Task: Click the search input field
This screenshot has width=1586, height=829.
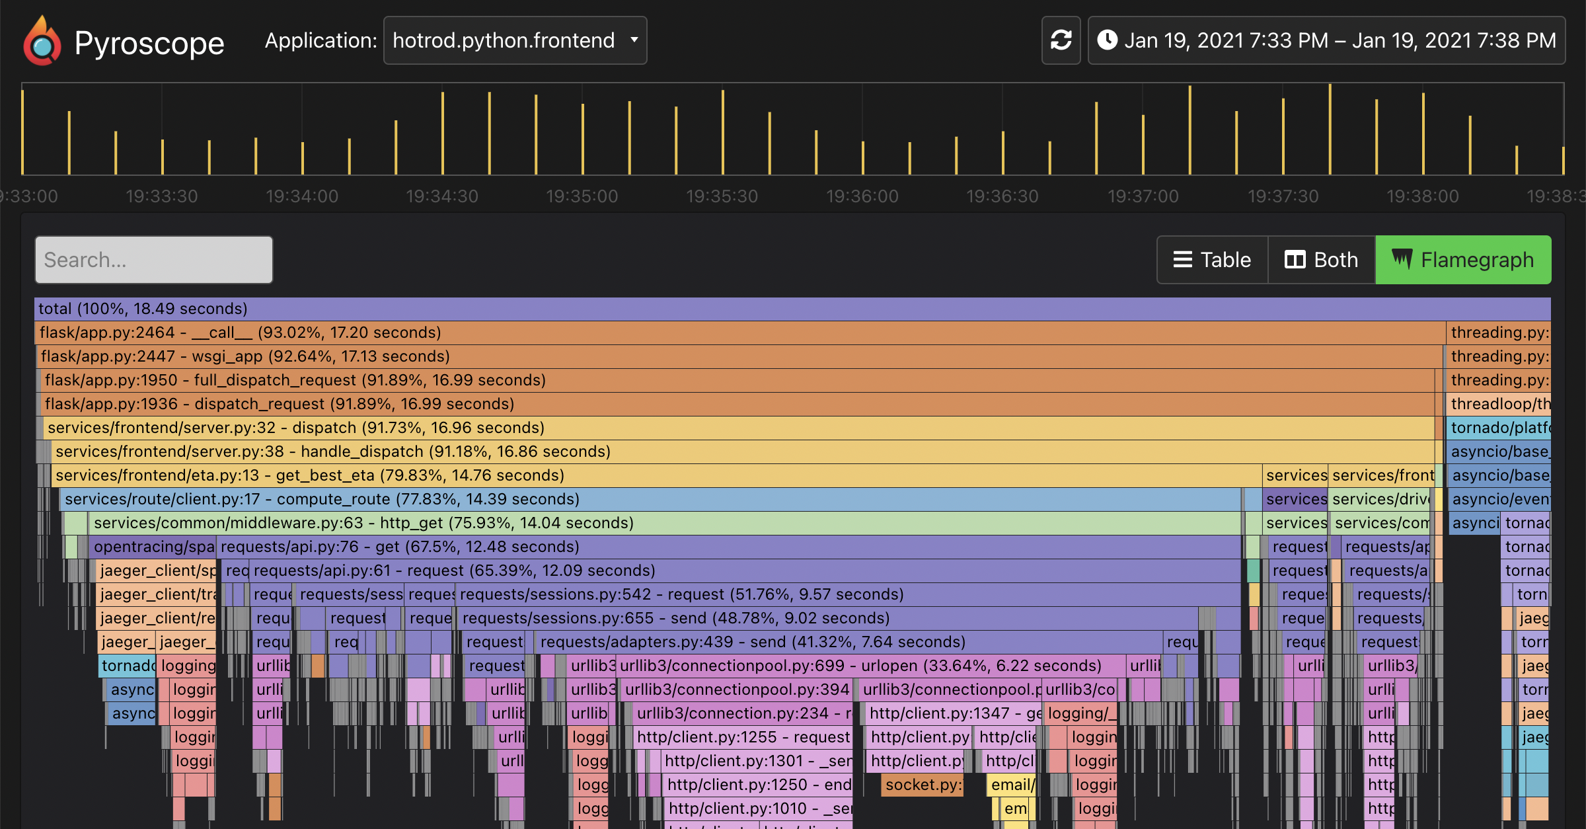Action: (x=154, y=260)
